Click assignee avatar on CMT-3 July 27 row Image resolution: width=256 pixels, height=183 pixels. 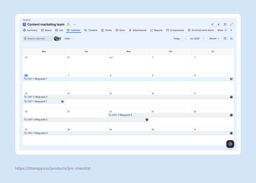(x=231, y=133)
